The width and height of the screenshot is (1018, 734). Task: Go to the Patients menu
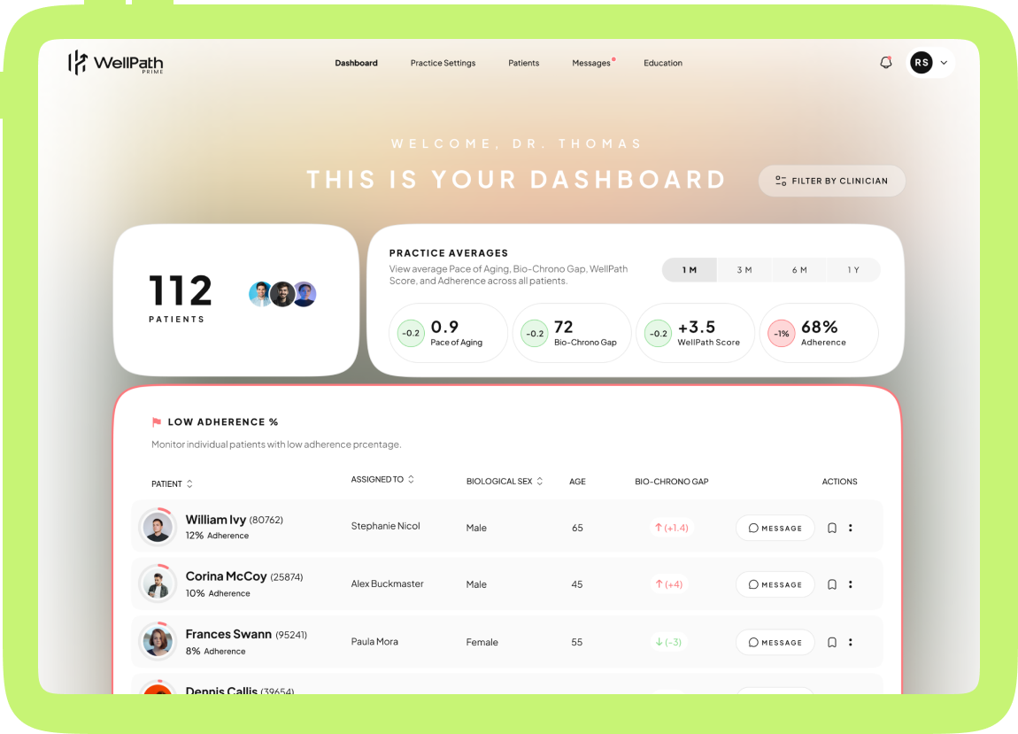pyautogui.click(x=523, y=63)
